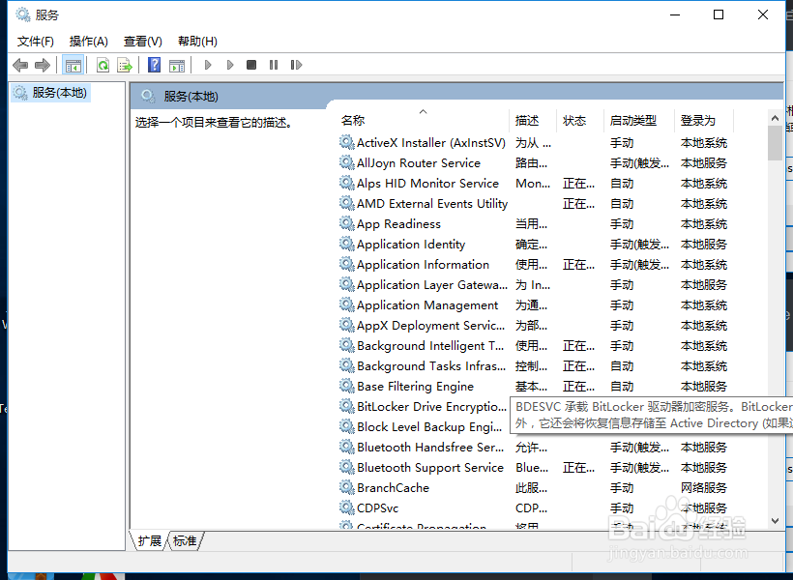Click gear icon of Application Management
Image resolution: width=793 pixels, height=580 pixels.
[x=346, y=304]
